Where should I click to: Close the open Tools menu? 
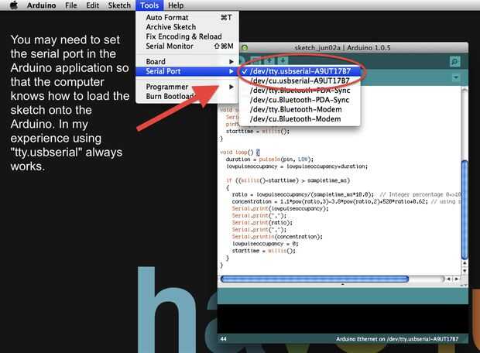pos(149,5)
